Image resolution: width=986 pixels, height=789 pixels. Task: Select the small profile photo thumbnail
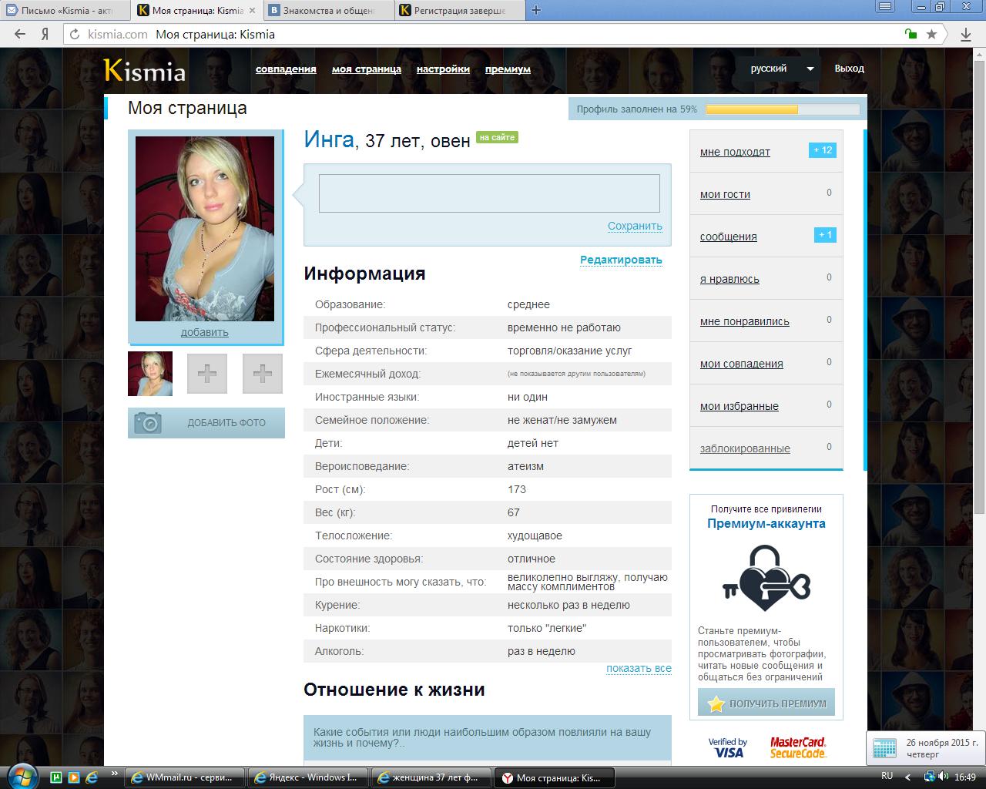pyautogui.click(x=150, y=374)
